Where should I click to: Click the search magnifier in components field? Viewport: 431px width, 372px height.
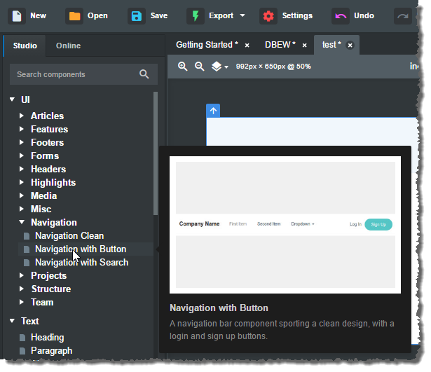tap(144, 74)
